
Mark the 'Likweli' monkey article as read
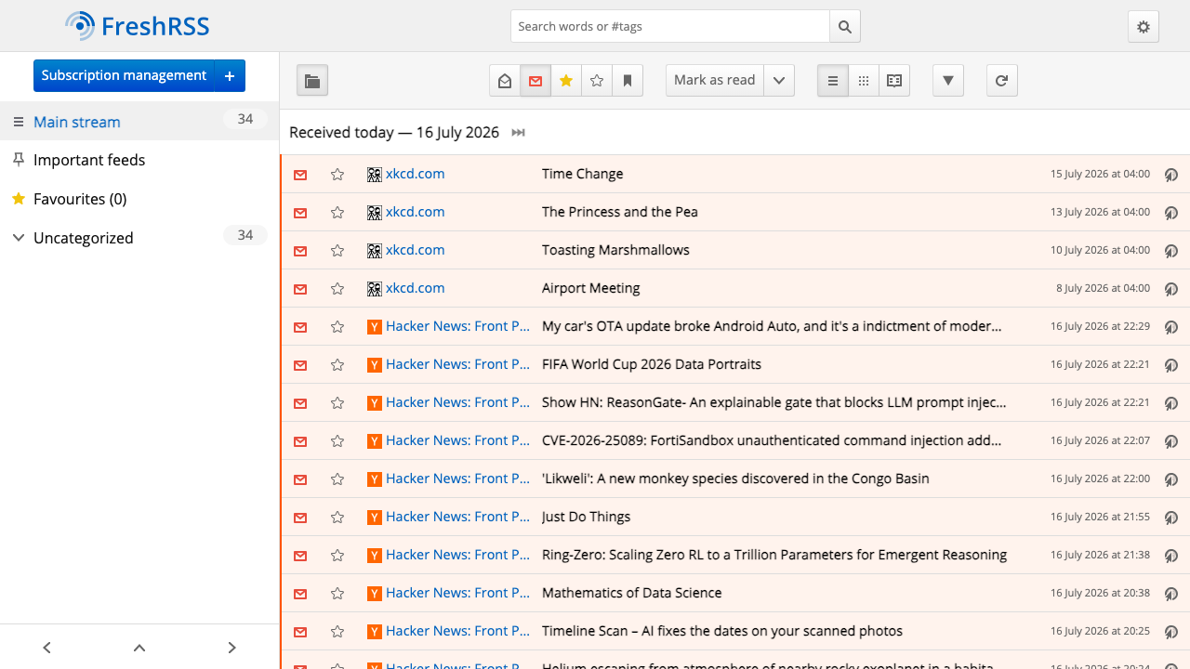(x=300, y=479)
